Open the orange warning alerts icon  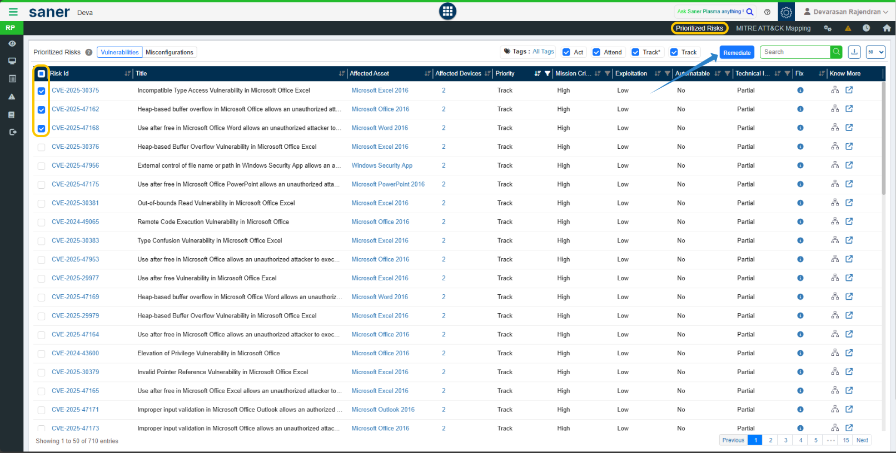(x=848, y=28)
